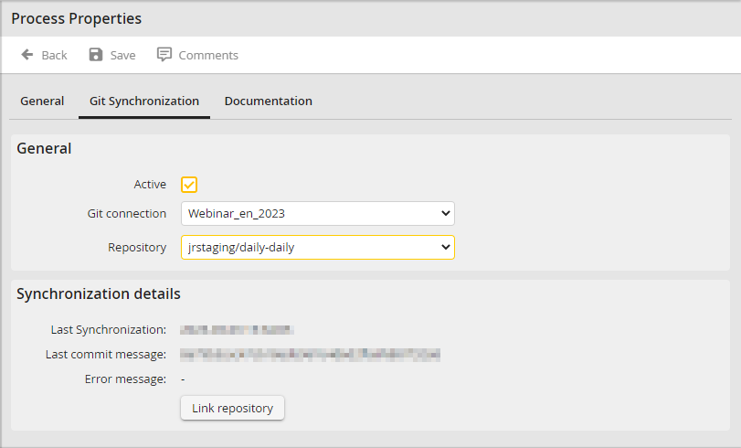Click the Synchronization details heading
This screenshot has width=741, height=448.
tap(99, 293)
